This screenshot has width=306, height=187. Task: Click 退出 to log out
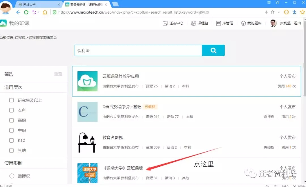click(x=297, y=23)
